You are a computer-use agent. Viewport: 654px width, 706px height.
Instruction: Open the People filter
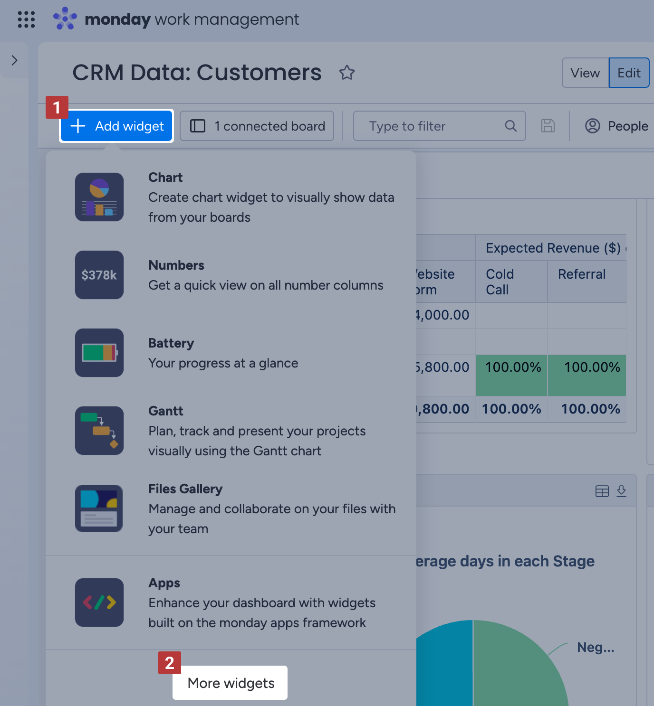coord(616,126)
